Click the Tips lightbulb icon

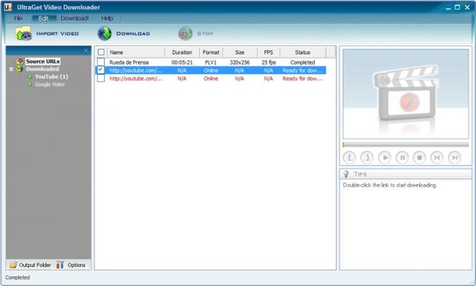[346, 174]
